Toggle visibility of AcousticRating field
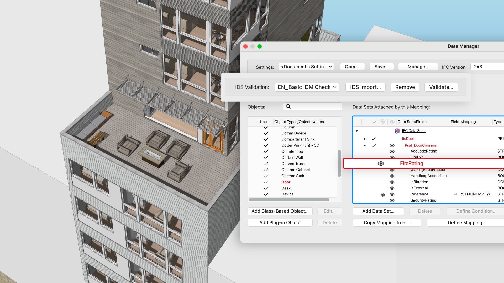Image resolution: width=504 pixels, height=283 pixels. tap(392, 151)
